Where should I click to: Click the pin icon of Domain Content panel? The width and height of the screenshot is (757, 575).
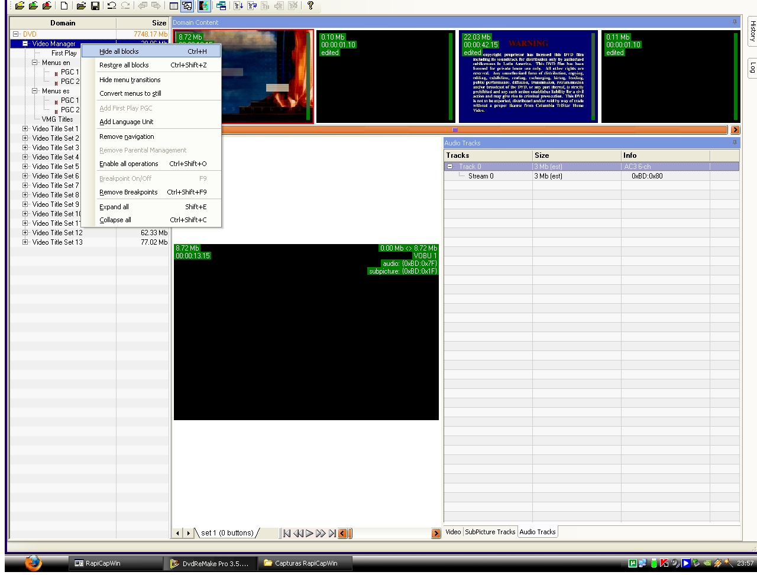(735, 22)
